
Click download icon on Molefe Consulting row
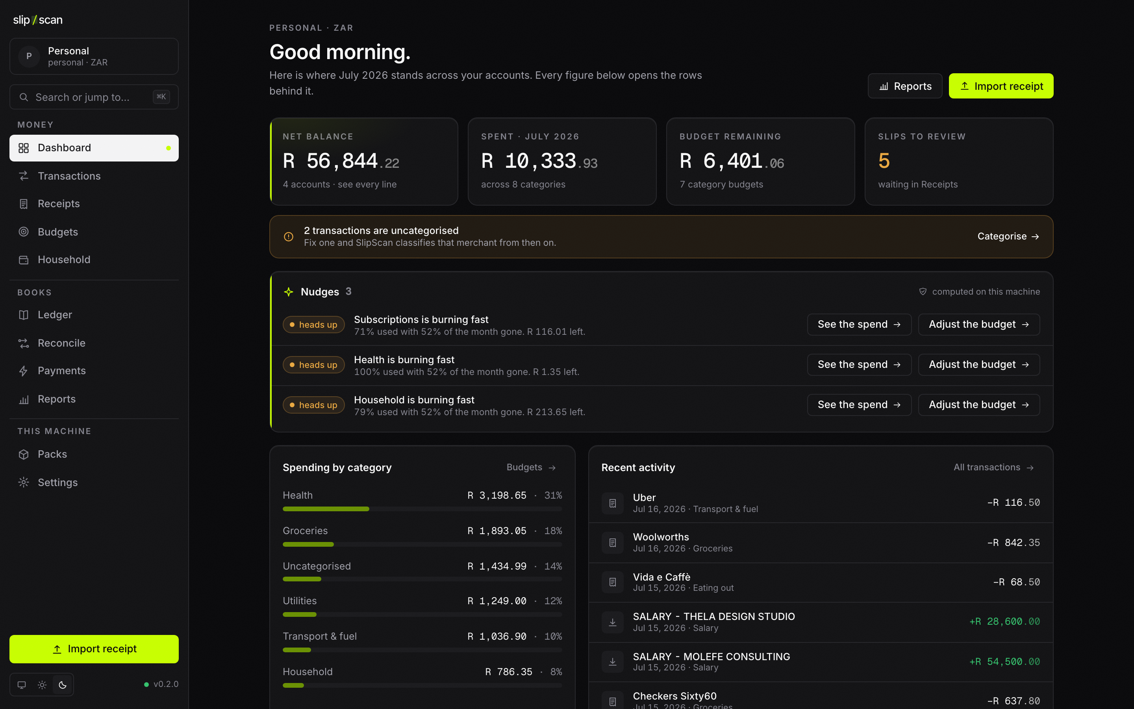coord(612,662)
